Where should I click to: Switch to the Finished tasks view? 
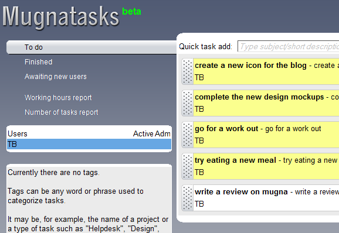tap(38, 62)
